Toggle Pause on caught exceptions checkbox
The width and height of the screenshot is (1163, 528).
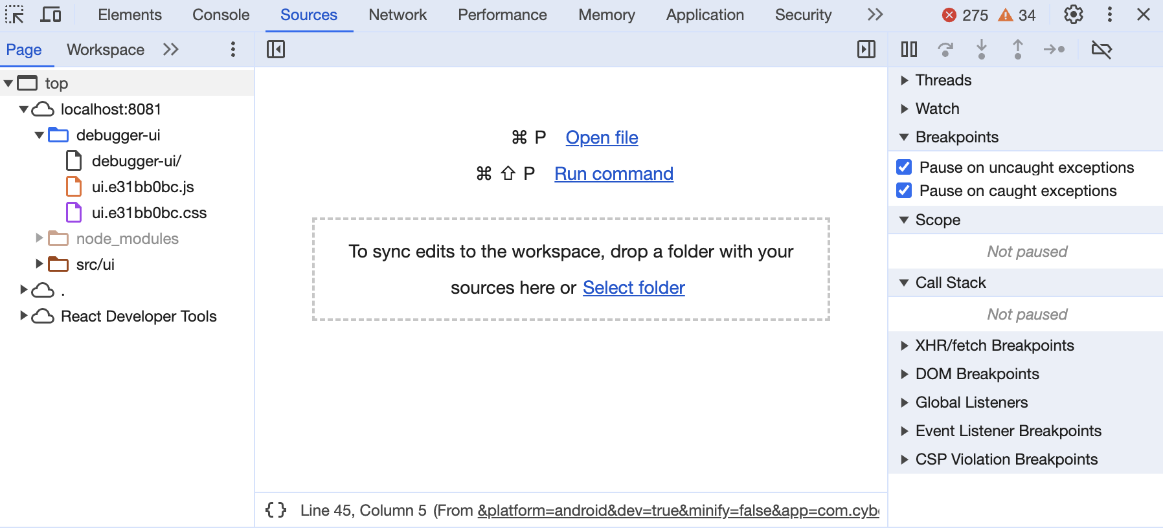tap(904, 190)
